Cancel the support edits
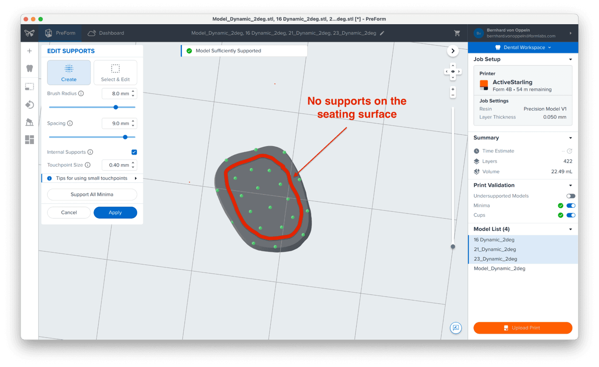The width and height of the screenshot is (599, 367). point(69,213)
